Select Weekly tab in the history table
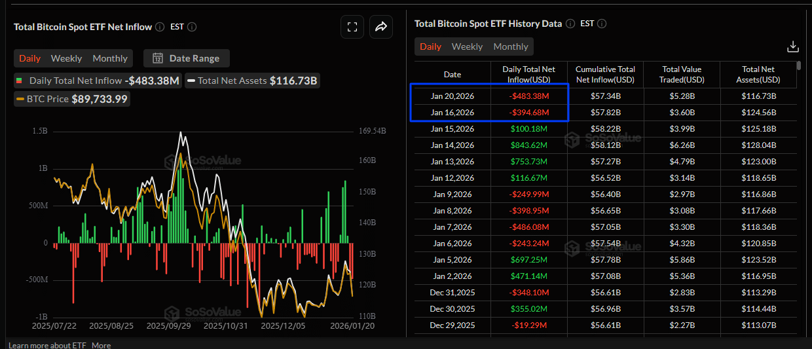This screenshot has width=812, height=349. tap(467, 46)
